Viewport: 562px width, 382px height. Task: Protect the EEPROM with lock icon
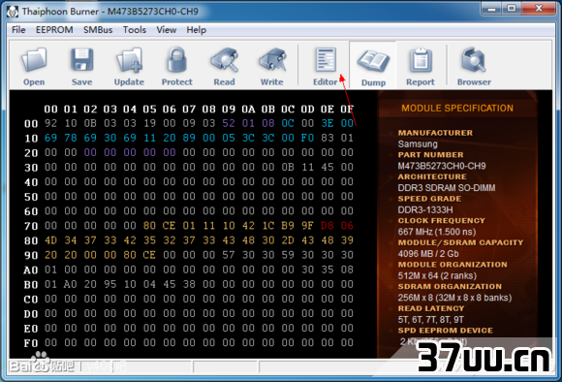tap(176, 66)
